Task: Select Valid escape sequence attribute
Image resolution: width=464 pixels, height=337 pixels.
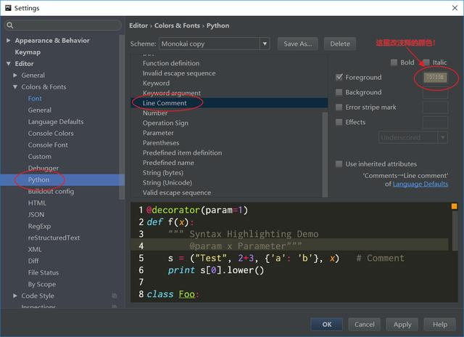Action: 177,192
